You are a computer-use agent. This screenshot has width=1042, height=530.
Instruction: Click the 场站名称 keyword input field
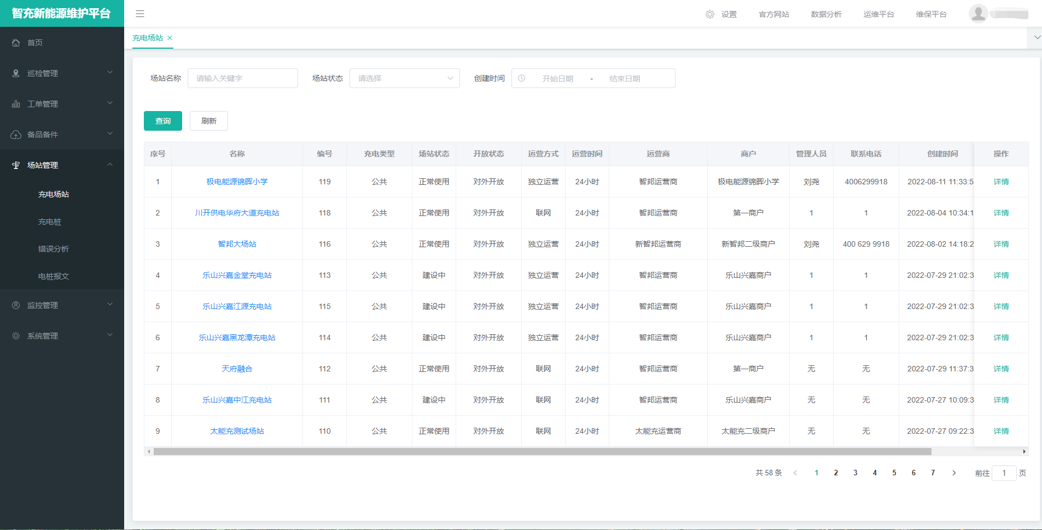243,78
